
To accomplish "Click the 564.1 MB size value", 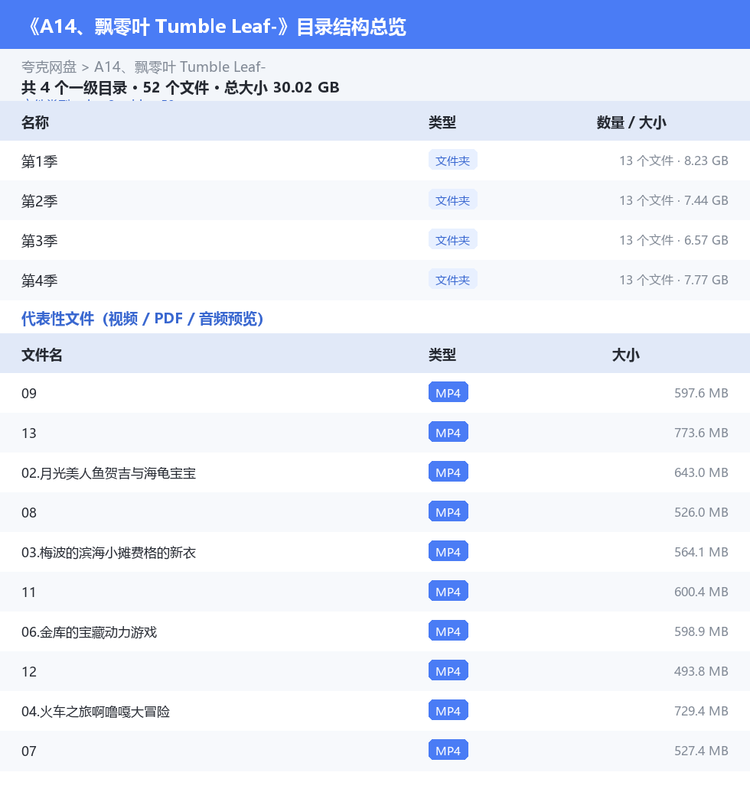I will pyautogui.click(x=701, y=552).
